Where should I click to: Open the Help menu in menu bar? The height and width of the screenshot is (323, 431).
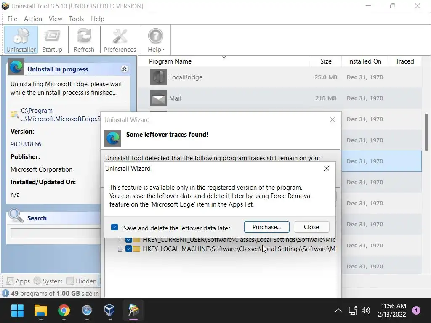98,19
